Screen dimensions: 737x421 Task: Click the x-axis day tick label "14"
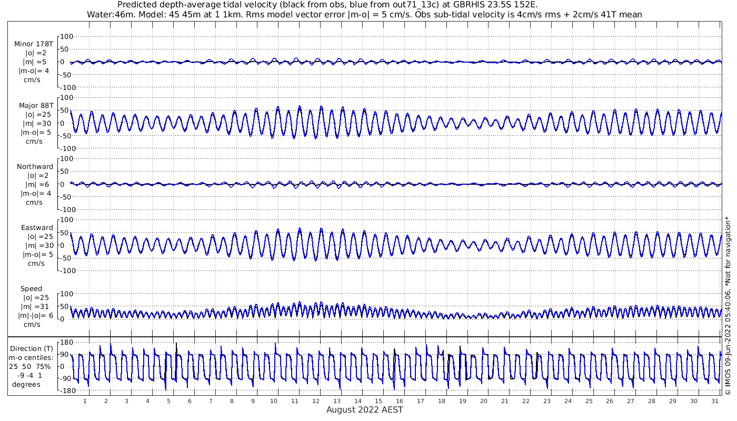click(357, 401)
